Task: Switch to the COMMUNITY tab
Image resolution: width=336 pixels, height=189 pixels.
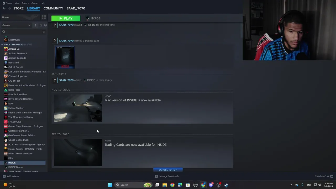Action: [53, 8]
